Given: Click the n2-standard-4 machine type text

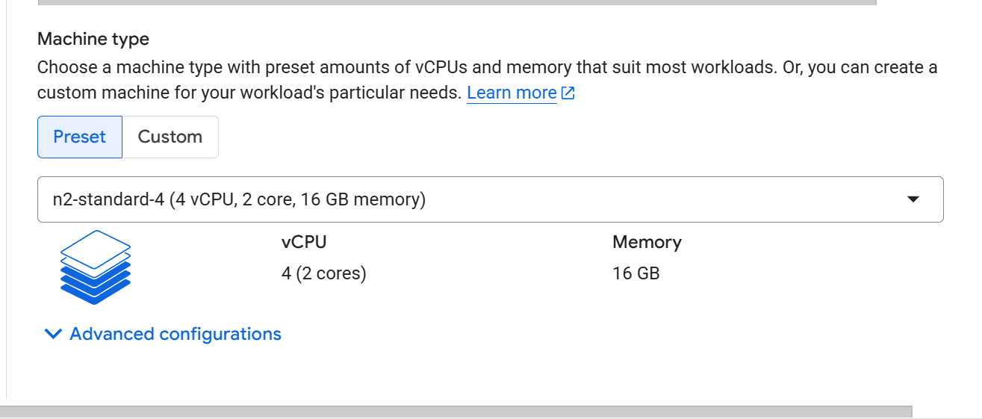Looking at the screenshot, I should point(239,199).
